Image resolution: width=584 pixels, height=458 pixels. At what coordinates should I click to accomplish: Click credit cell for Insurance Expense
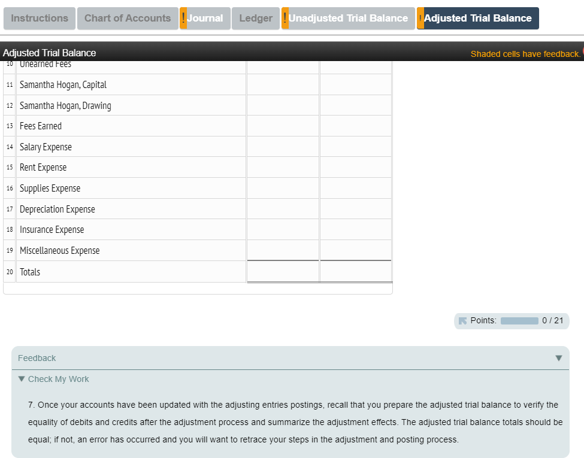[356, 229]
